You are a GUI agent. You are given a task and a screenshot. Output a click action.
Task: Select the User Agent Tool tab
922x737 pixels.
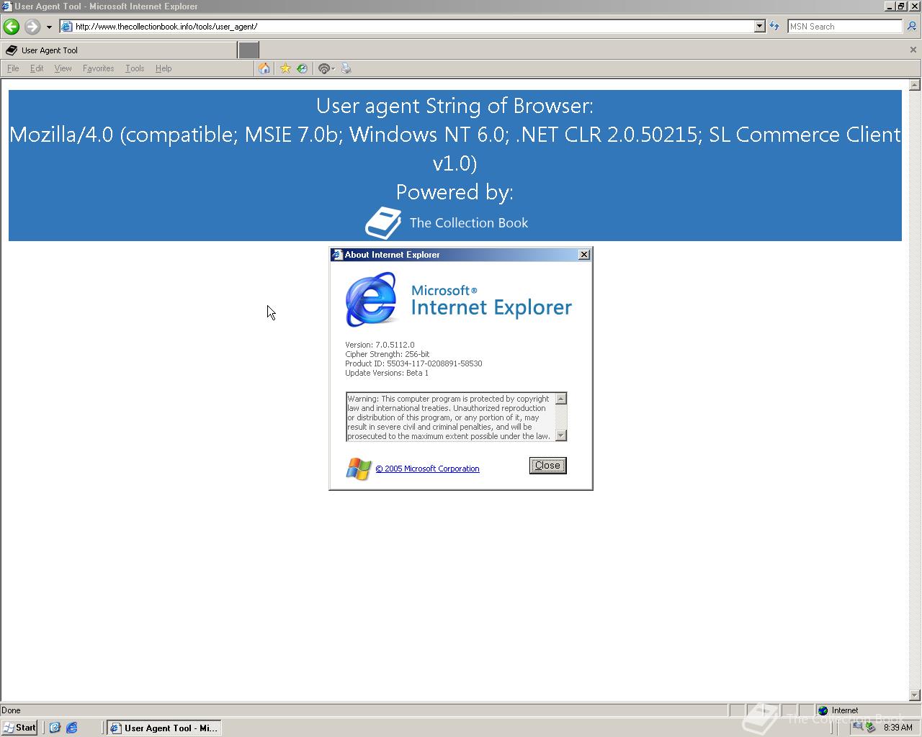point(119,50)
